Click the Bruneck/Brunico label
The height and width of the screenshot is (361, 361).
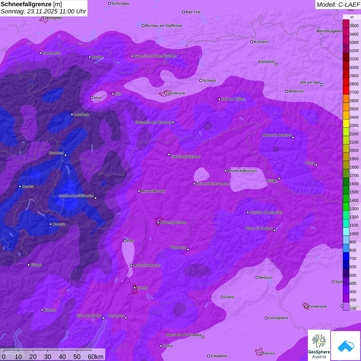pyautogui.click(x=242, y=171)
